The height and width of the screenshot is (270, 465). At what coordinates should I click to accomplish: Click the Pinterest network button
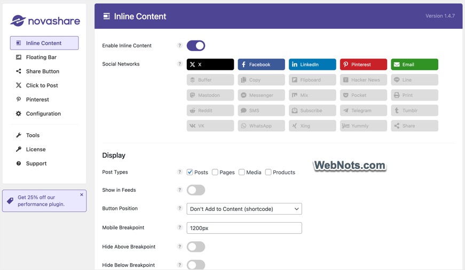tap(364, 64)
